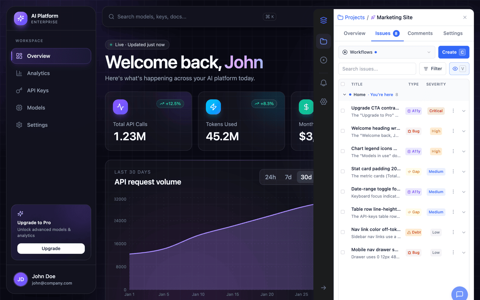
Task: Check the Chart legend icons issue checkbox
Action: 343,151
